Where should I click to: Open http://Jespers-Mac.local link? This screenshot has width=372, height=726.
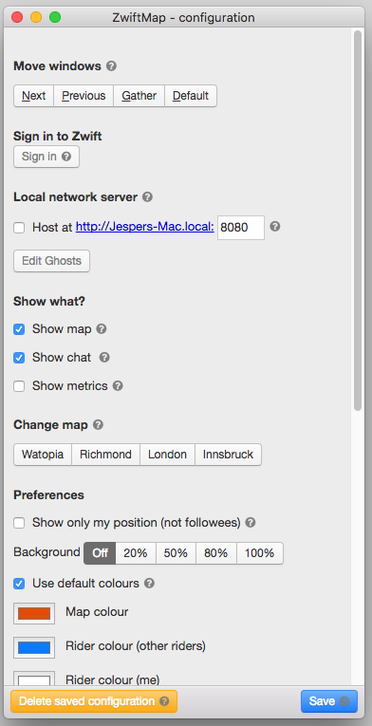pyautogui.click(x=145, y=227)
